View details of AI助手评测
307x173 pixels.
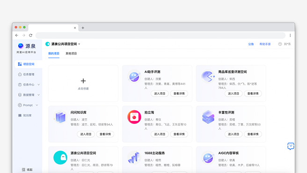click(x=179, y=94)
